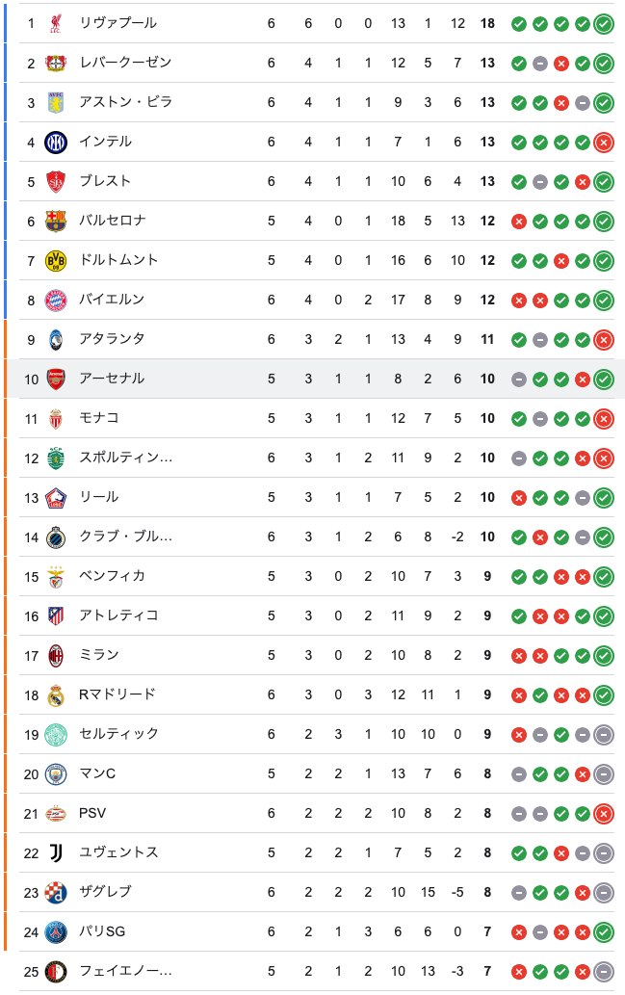Image resolution: width=625 pixels, height=995 pixels.
Task: Select the PSV team name
Action: coord(92,813)
